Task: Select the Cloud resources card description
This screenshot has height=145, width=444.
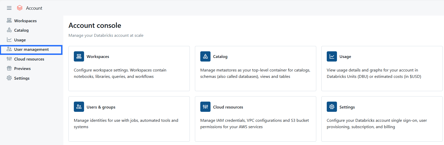Action: pyautogui.click(x=254, y=124)
